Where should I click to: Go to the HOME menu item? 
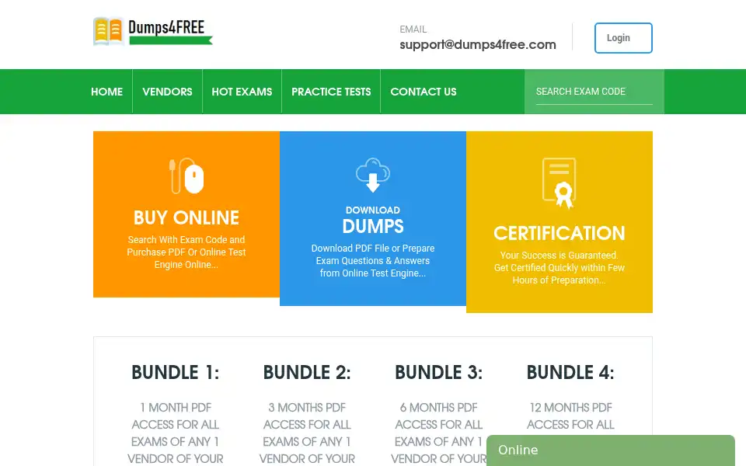coord(106,92)
